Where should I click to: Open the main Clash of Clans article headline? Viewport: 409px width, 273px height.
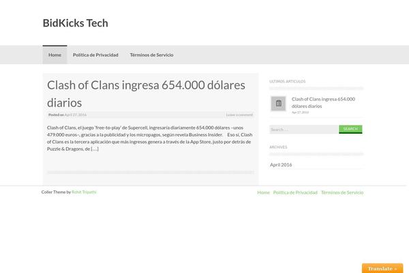[x=150, y=93]
